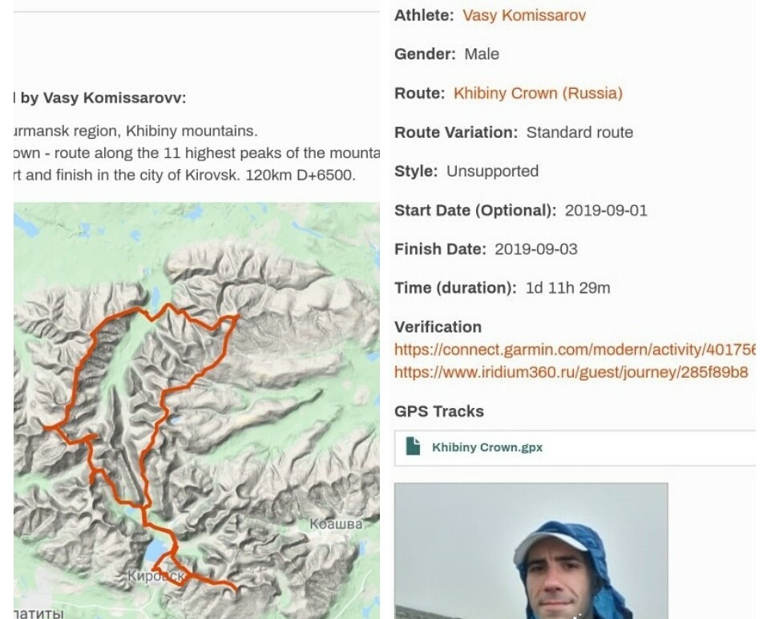Viewport: 767px width, 619px height.
Task: Click the athlete selfie photo
Action: tap(531, 551)
